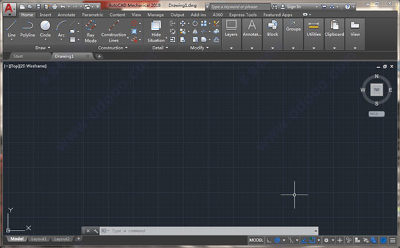Open the Parametric ribbon tab
400x248 pixels.
(x=93, y=15)
